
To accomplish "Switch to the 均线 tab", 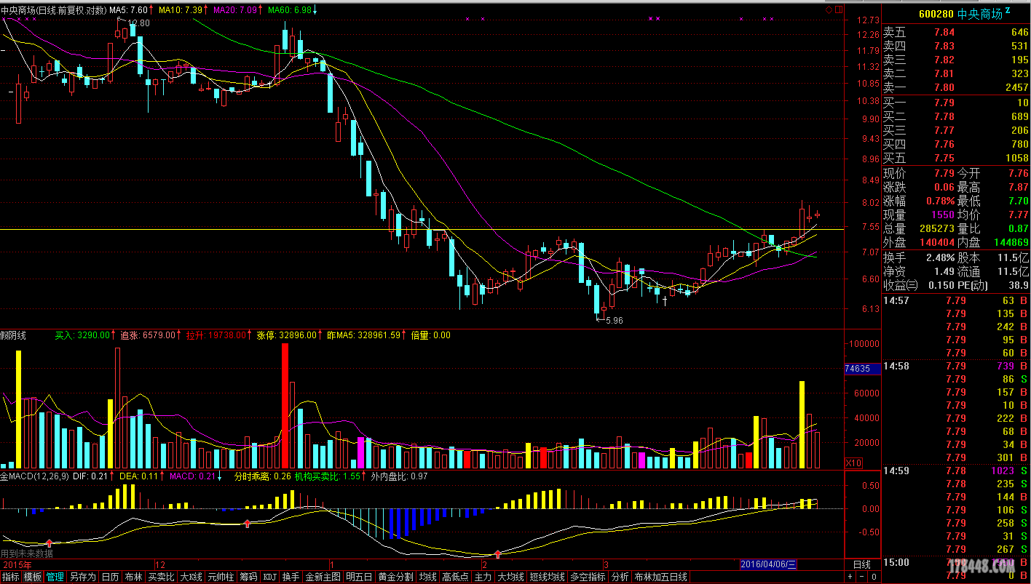I will tap(428, 577).
